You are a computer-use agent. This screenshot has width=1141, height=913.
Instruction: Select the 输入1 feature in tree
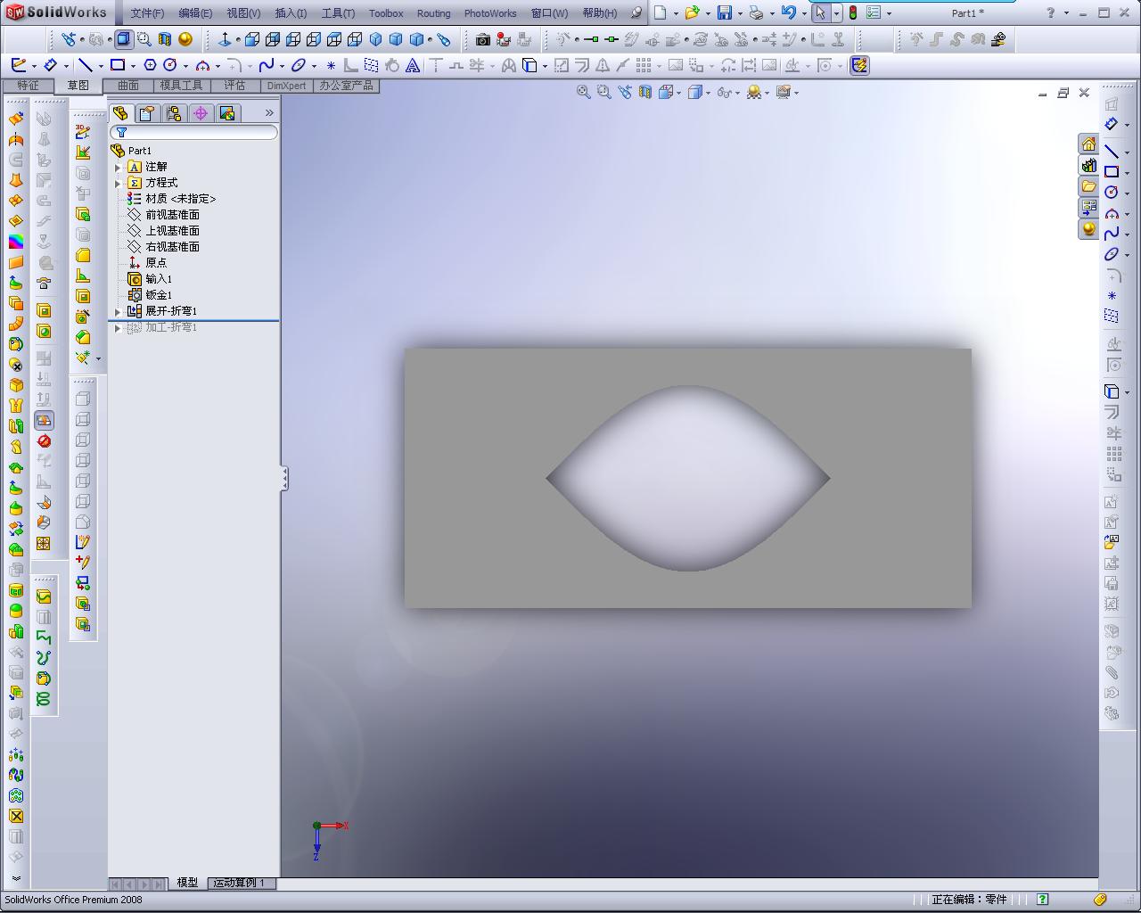tap(159, 279)
